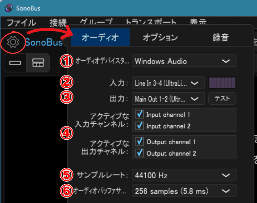
Task: Open the ファイル menu
Action: click(x=21, y=22)
